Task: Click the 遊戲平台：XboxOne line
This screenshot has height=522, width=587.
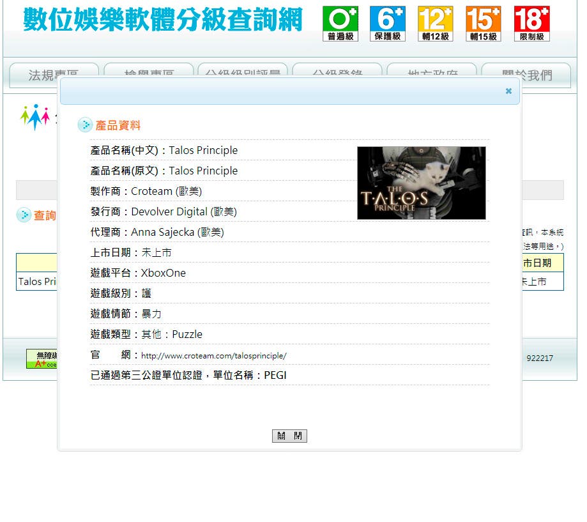Action: point(138,273)
